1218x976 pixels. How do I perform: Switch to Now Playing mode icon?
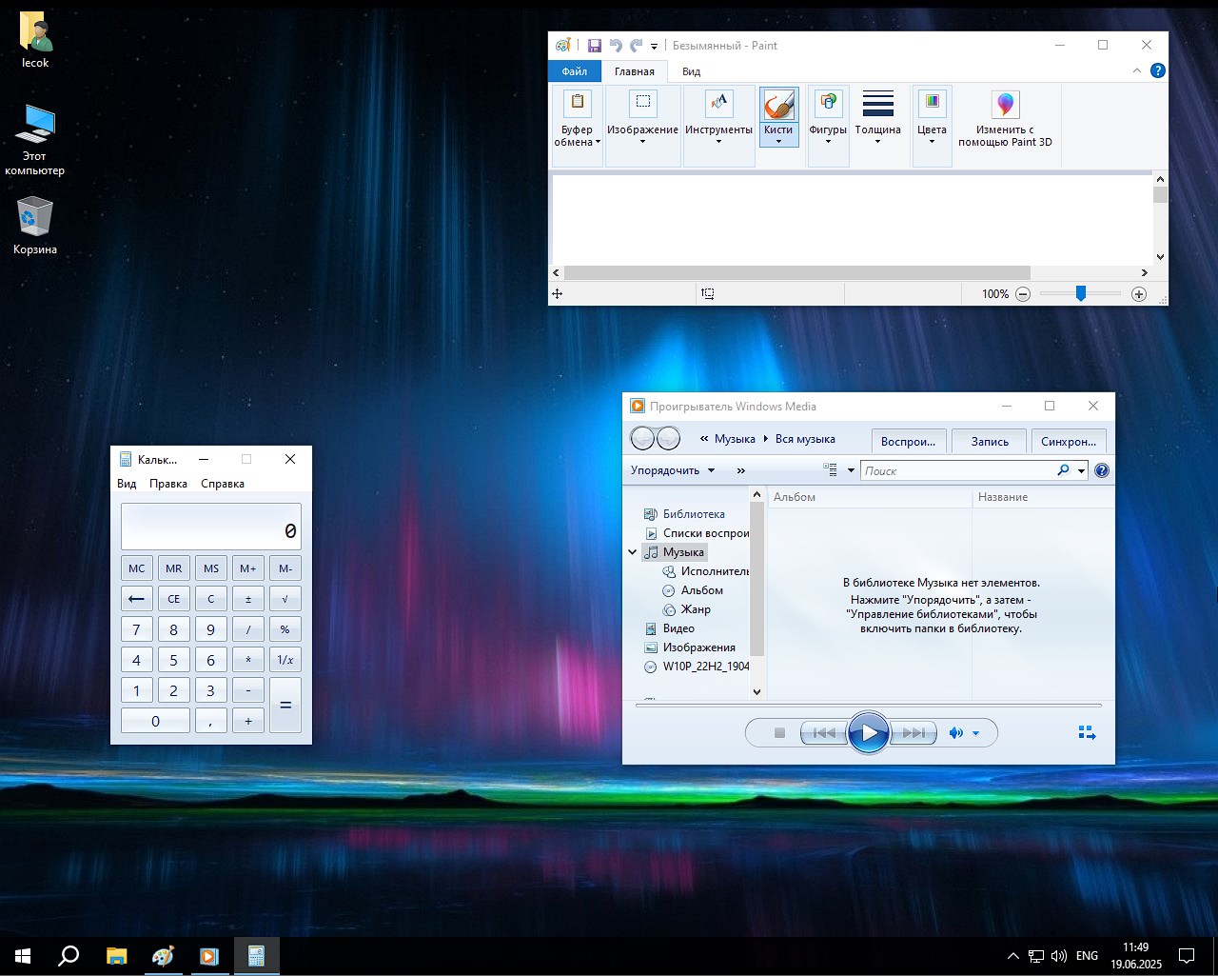click(1087, 733)
